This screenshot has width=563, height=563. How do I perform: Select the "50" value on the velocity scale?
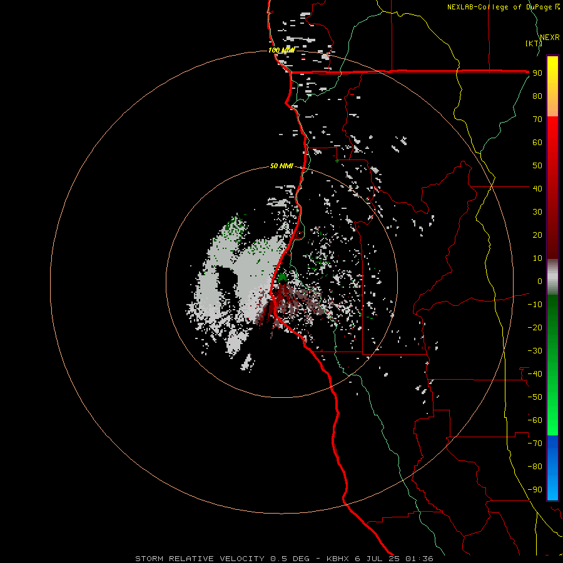537,166
